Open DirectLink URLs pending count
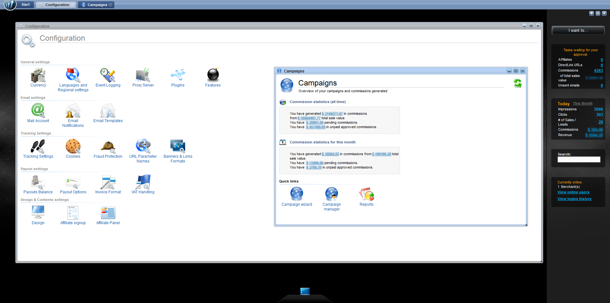The image size is (610, 303). click(x=601, y=65)
